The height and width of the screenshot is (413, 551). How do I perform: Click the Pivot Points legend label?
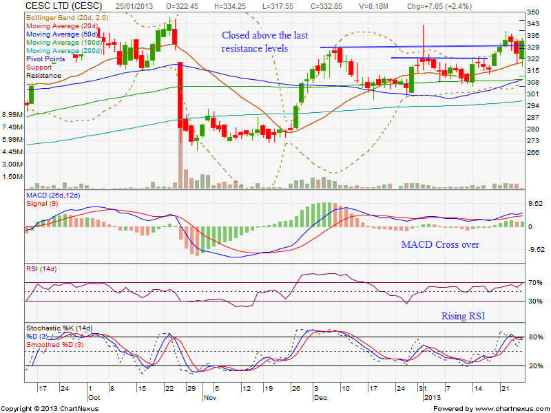point(45,59)
